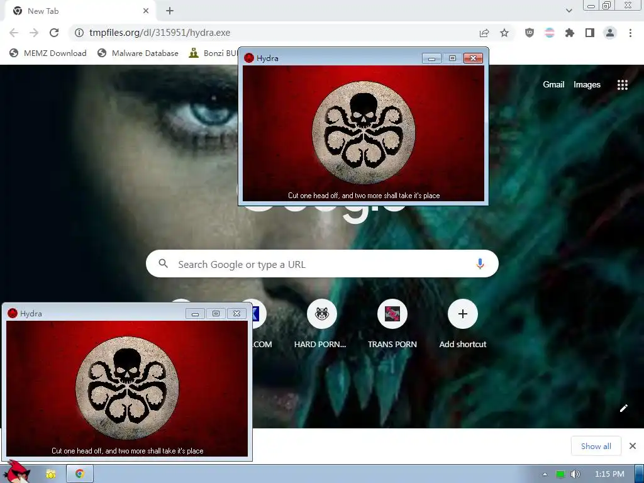
Task: Open the uBlock Origin extension
Action: coord(530,33)
